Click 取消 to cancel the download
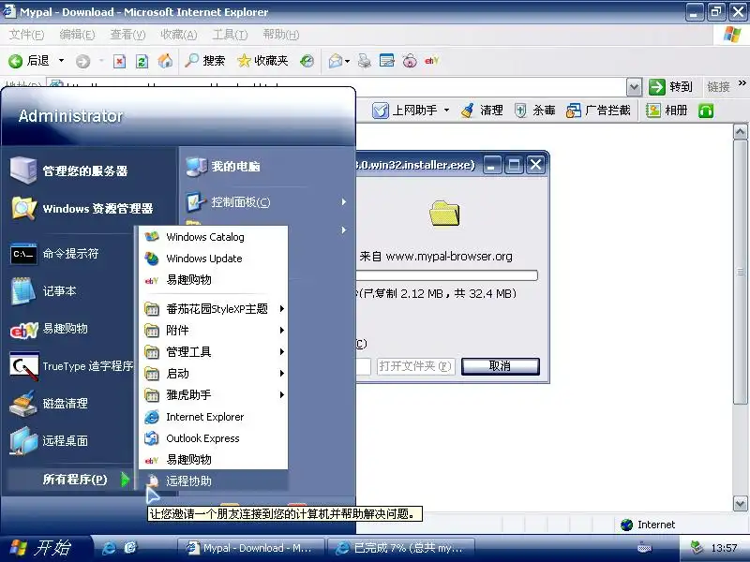Image resolution: width=750 pixels, height=562 pixels. pos(501,366)
